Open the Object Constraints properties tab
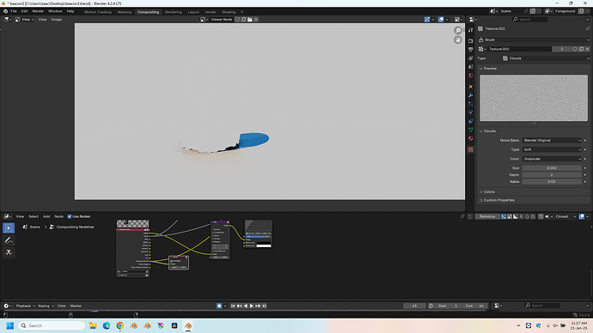 (470, 121)
